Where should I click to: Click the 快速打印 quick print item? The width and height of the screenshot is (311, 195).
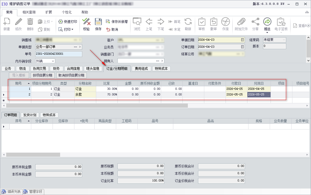[68, 22]
